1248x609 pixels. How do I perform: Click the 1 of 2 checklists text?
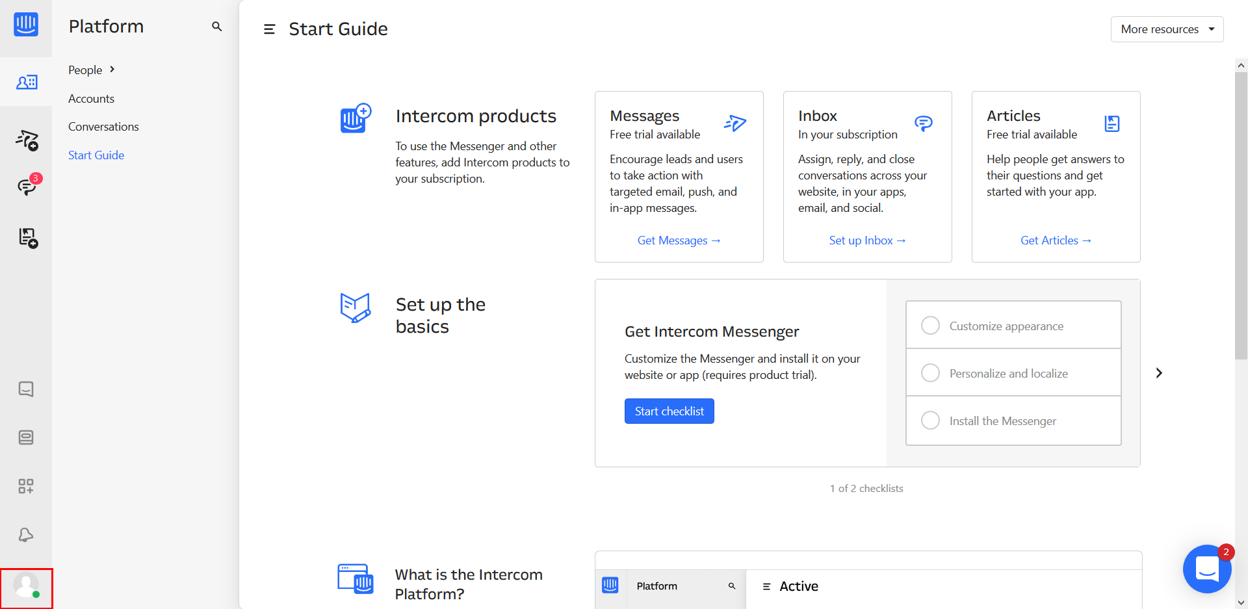point(866,489)
